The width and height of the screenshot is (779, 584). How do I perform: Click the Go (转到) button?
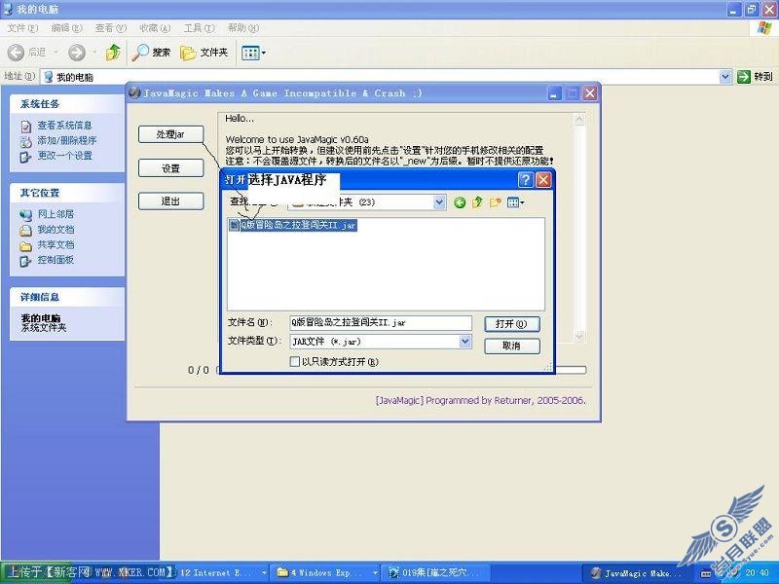(x=756, y=77)
